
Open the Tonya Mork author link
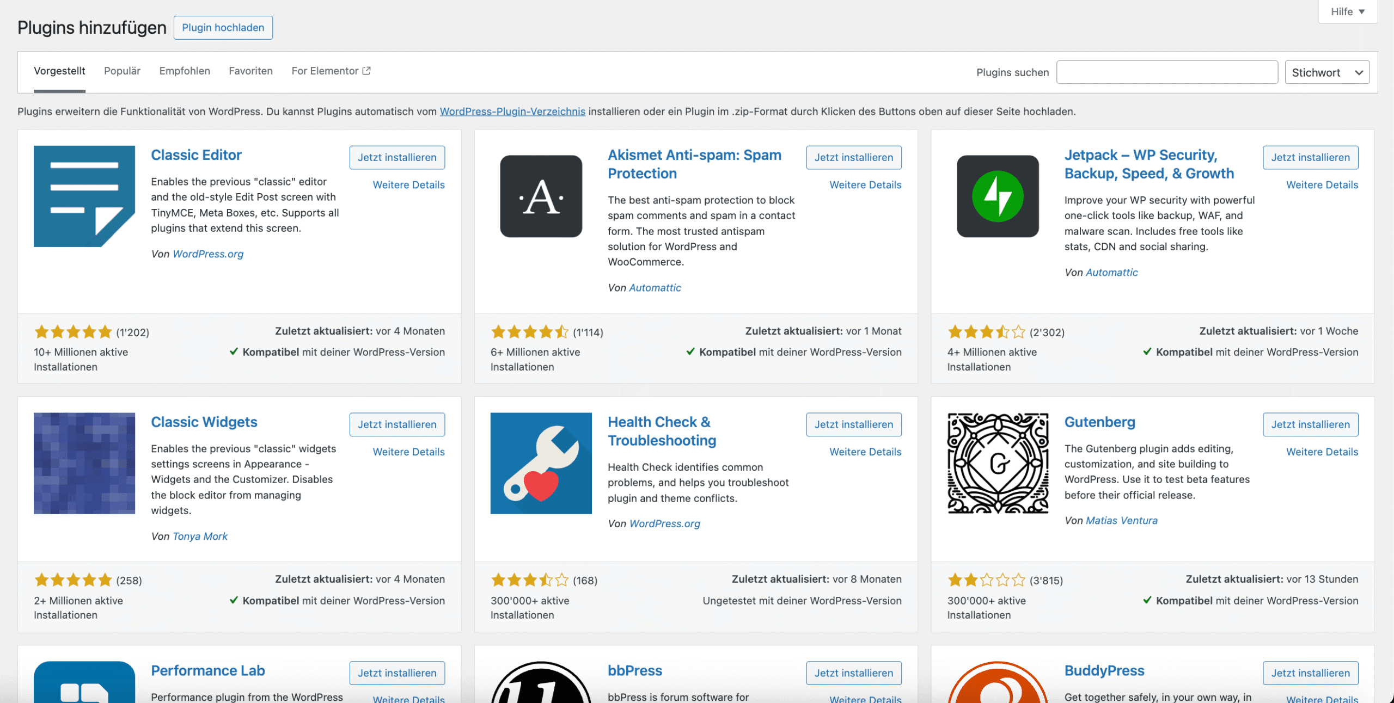[x=200, y=536]
